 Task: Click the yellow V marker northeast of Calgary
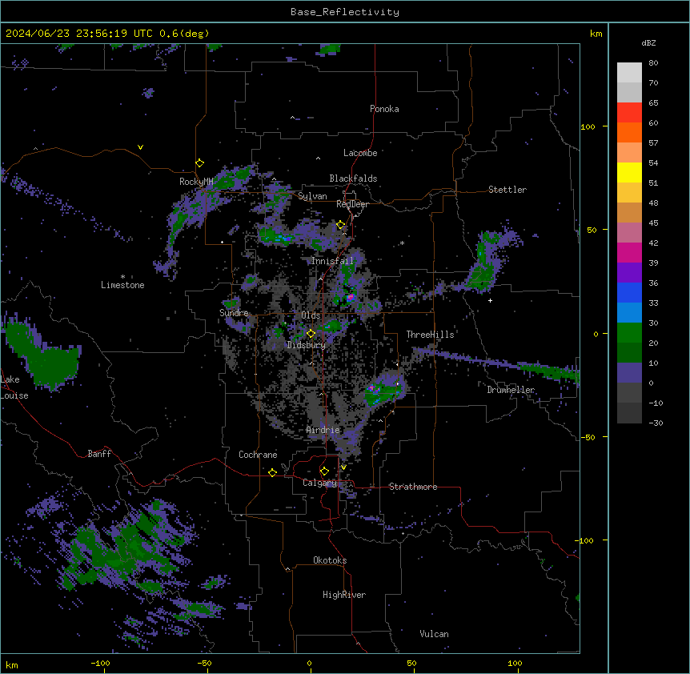click(343, 467)
